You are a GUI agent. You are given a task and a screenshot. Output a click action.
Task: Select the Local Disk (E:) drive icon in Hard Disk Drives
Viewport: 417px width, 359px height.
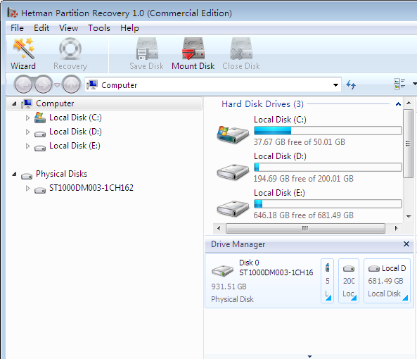coord(233,208)
